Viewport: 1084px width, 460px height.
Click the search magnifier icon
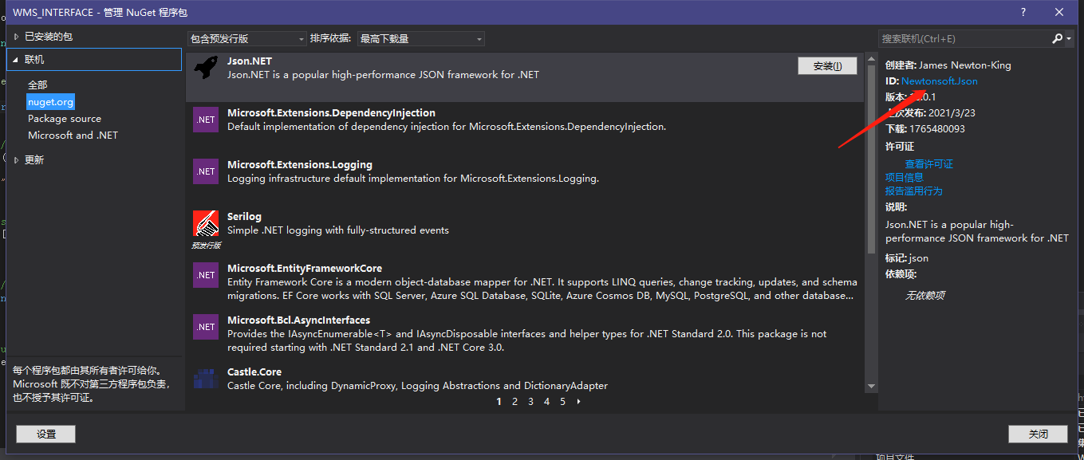click(x=1058, y=38)
